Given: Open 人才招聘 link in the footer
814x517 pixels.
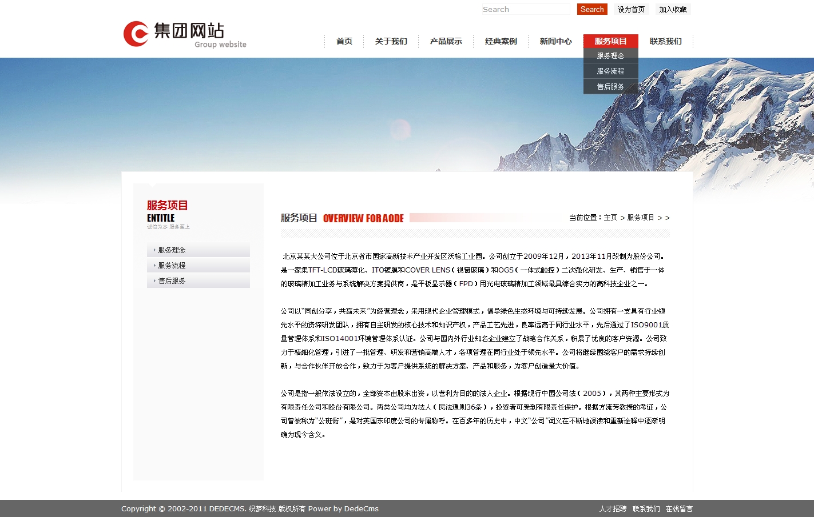Looking at the screenshot, I should pyautogui.click(x=613, y=509).
